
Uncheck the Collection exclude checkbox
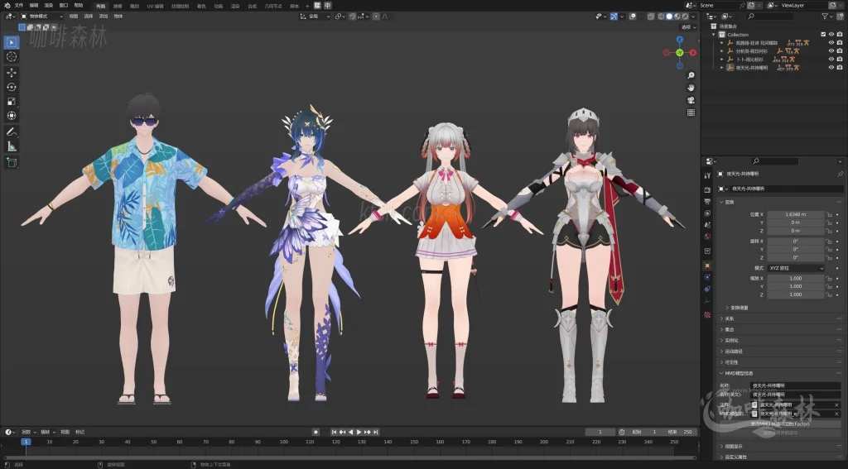click(823, 34)
